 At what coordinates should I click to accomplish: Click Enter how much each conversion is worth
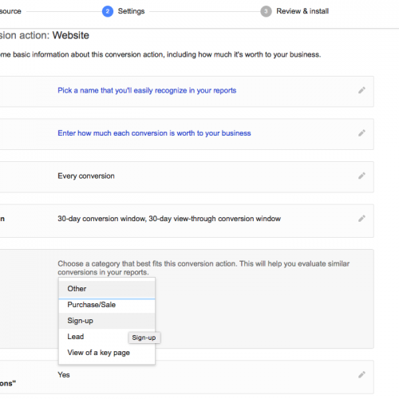coord(154,133)
